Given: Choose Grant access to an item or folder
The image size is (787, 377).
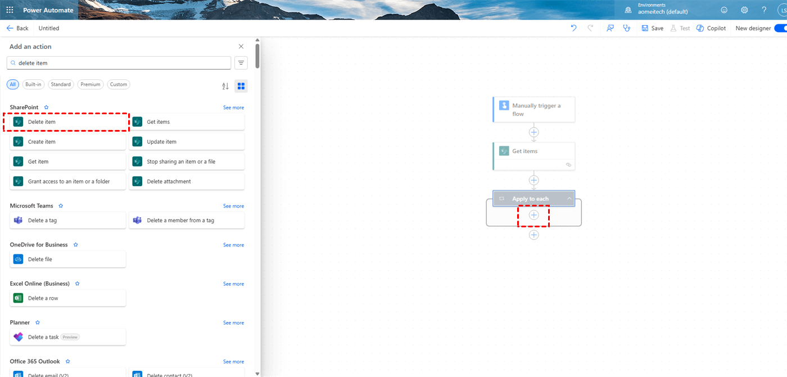Looking at the screenshot, I should point(68,181).
